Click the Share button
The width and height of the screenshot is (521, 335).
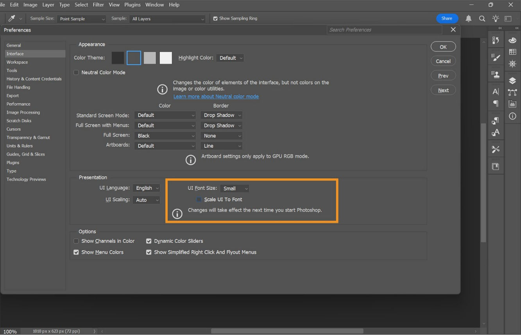[447, 18]
